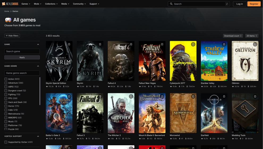Open the Collections navigation menu
This screenshot has width=263, height=149.
coord(51,4)
